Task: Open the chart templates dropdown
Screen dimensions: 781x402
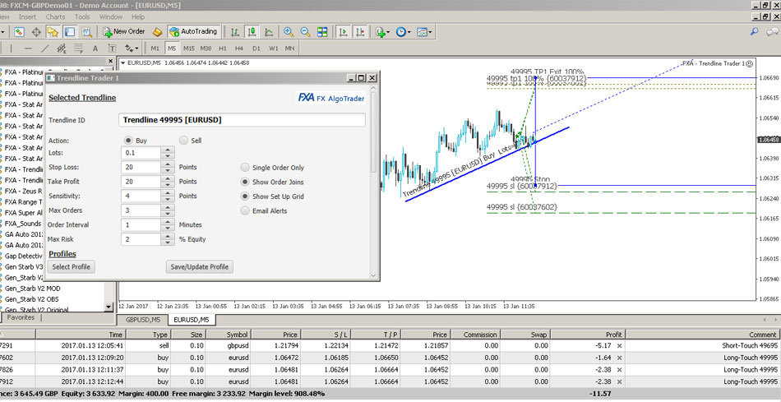Action: point(424,32)
